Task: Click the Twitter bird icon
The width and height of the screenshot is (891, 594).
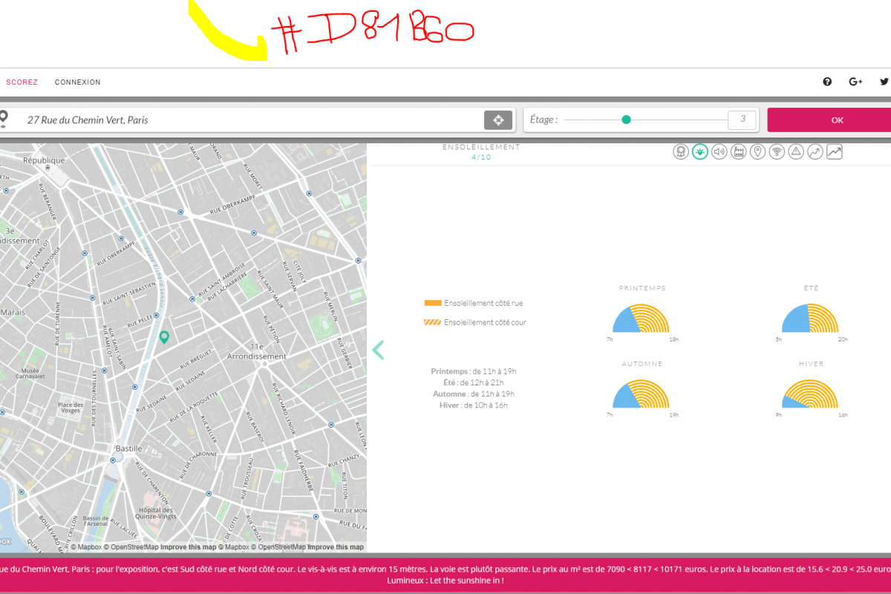Action: pyautogui.click(x=884, y=82)
